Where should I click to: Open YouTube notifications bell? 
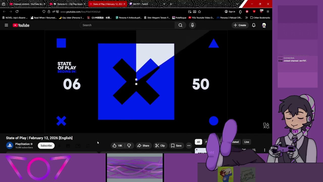coord(254,25)
